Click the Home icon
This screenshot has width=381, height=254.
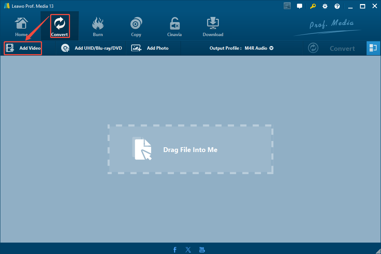tap(21, 23)
